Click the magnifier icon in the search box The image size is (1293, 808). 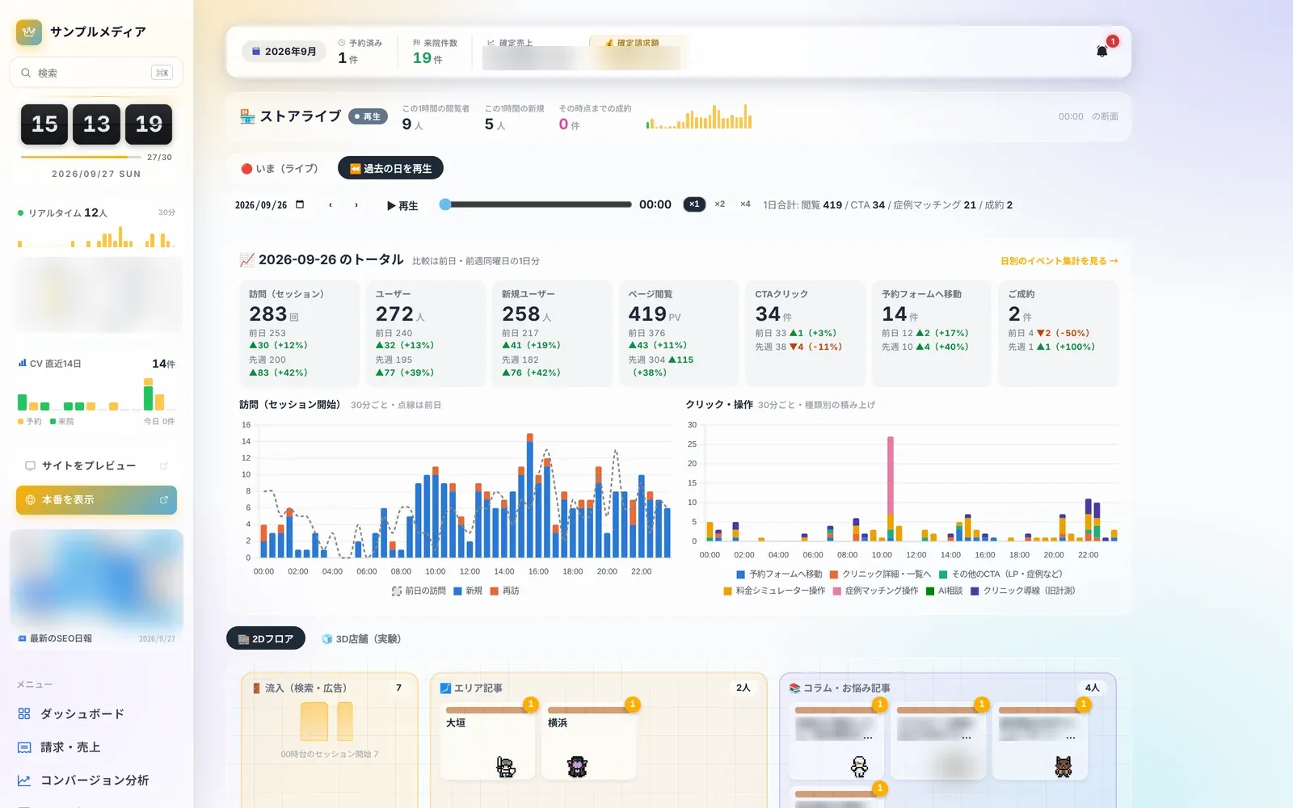click(26, 73)
